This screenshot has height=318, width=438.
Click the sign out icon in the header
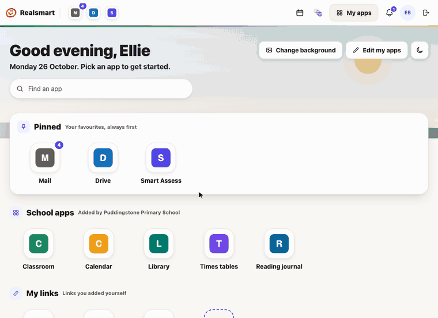pos(426,13)
